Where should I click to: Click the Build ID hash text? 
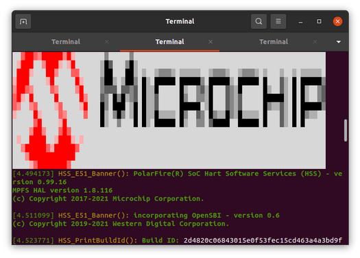(x=263, y=240)
